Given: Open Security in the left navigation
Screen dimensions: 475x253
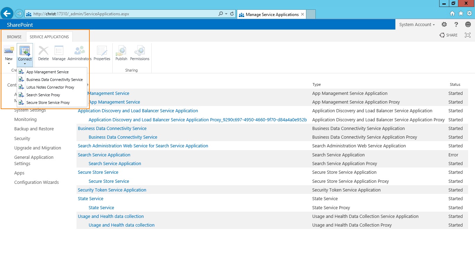Looking at the screenshot, I should pos(22,138).
